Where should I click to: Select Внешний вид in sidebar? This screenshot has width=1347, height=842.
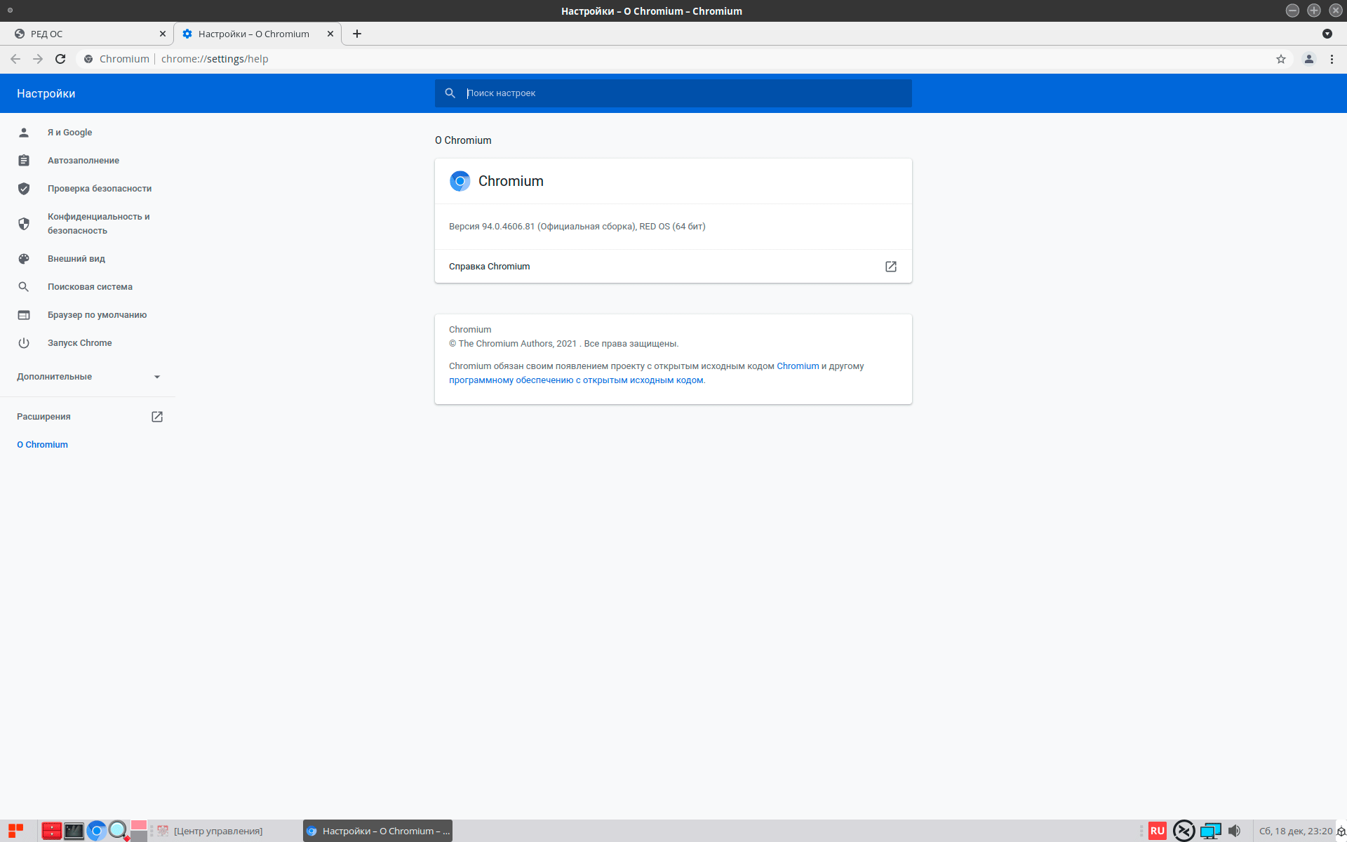click(76, 259)
